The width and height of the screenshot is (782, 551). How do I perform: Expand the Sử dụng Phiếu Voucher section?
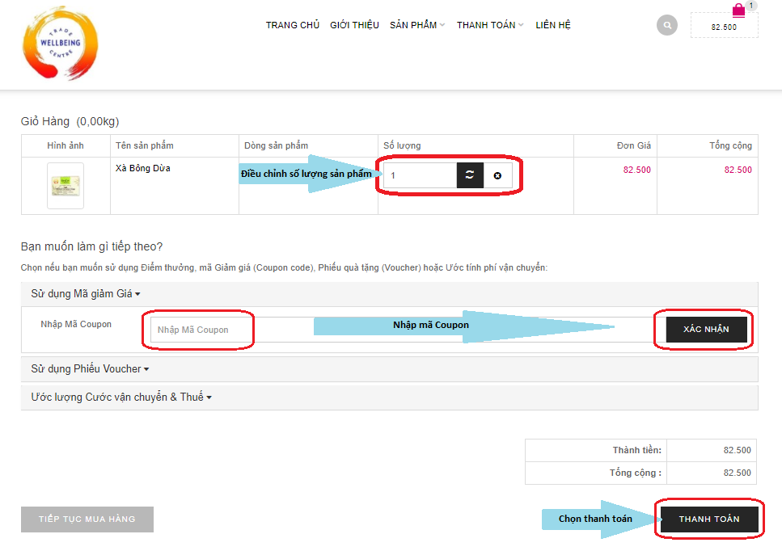point(90,369)
